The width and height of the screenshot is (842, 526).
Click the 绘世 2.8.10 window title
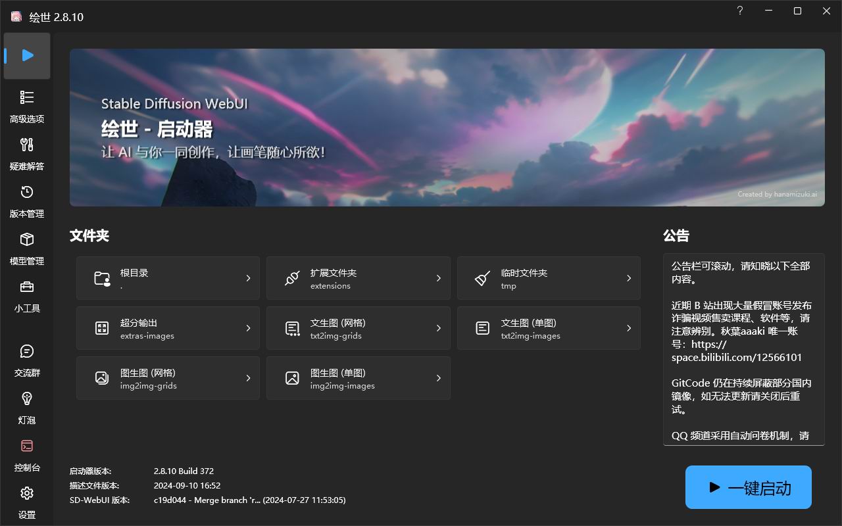coord(57,17)
